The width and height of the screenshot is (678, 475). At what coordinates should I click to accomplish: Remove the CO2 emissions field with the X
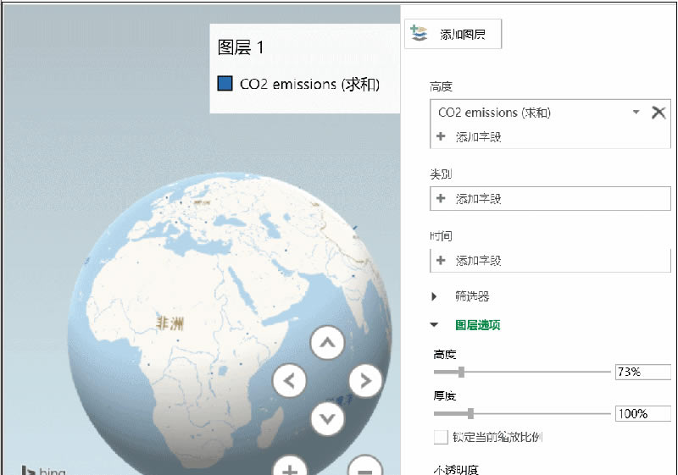659,113
